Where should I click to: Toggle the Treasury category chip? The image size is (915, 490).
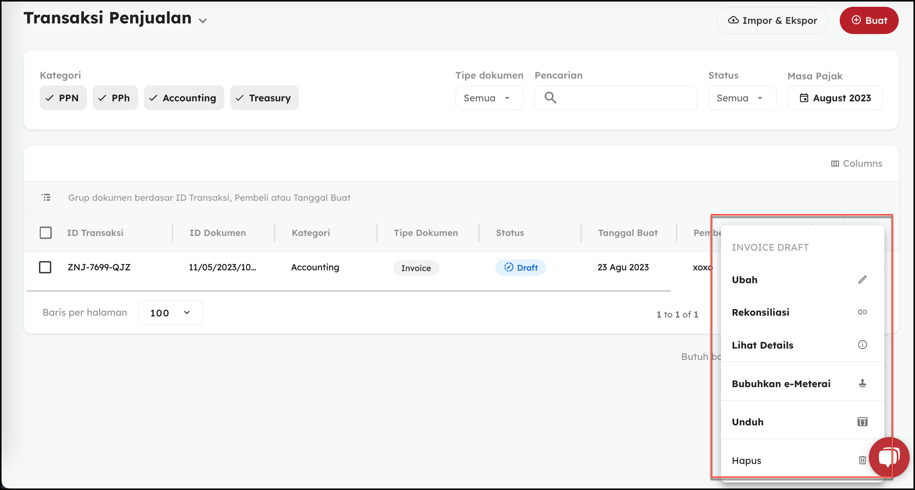click(x=264, y=98)
